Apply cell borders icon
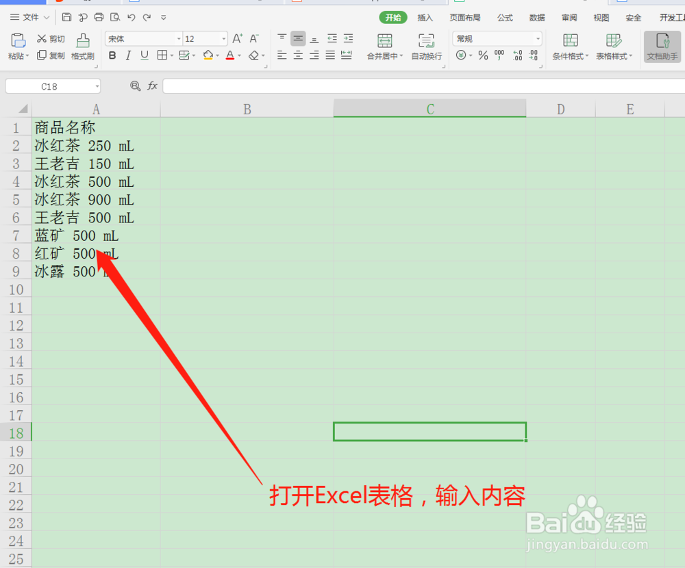 [x=162, y=55]
